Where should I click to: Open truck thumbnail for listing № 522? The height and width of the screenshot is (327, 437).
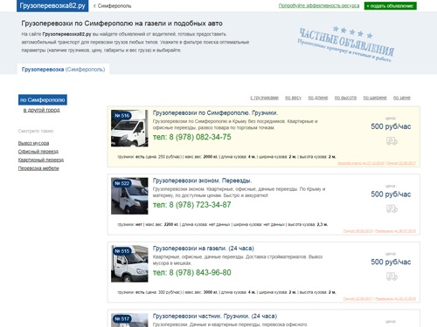pos(129,196)
